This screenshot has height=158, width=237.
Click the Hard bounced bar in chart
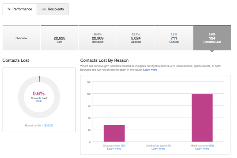(x=202, y=118)
